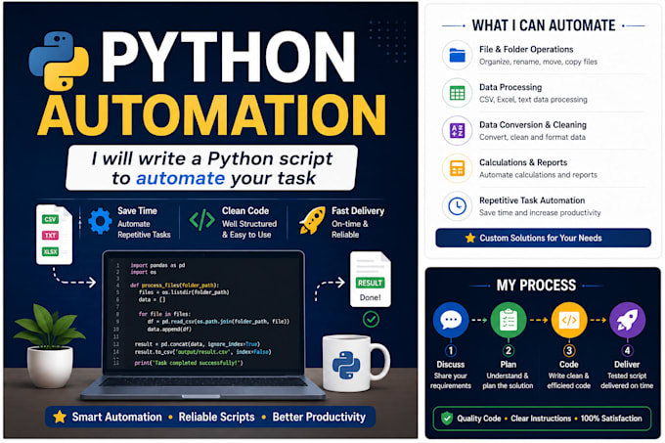
Task: Click the 'Plan' step label
Action: pos(509,364)
